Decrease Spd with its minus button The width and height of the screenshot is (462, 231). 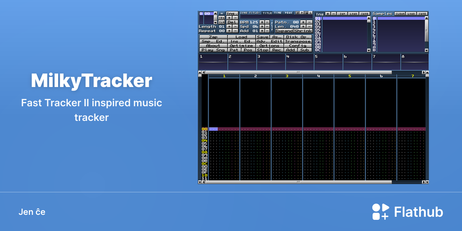[x=267, y=27]
